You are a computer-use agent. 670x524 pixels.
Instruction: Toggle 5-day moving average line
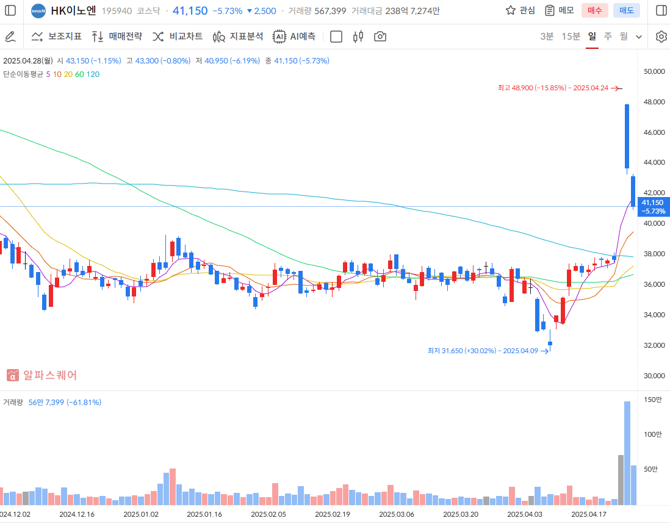[48, 74]
